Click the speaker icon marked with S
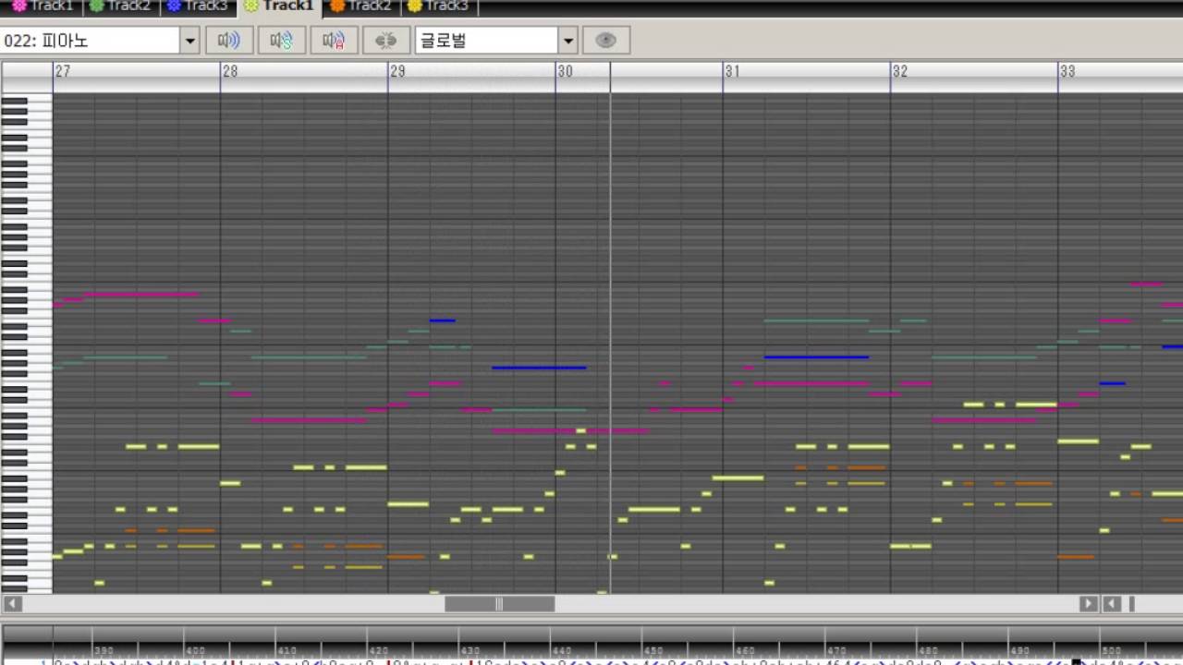 (x=282, y=41)
